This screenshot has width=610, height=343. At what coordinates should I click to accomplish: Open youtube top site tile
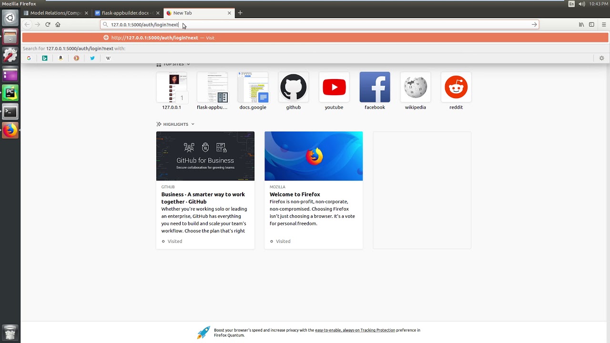334,91
